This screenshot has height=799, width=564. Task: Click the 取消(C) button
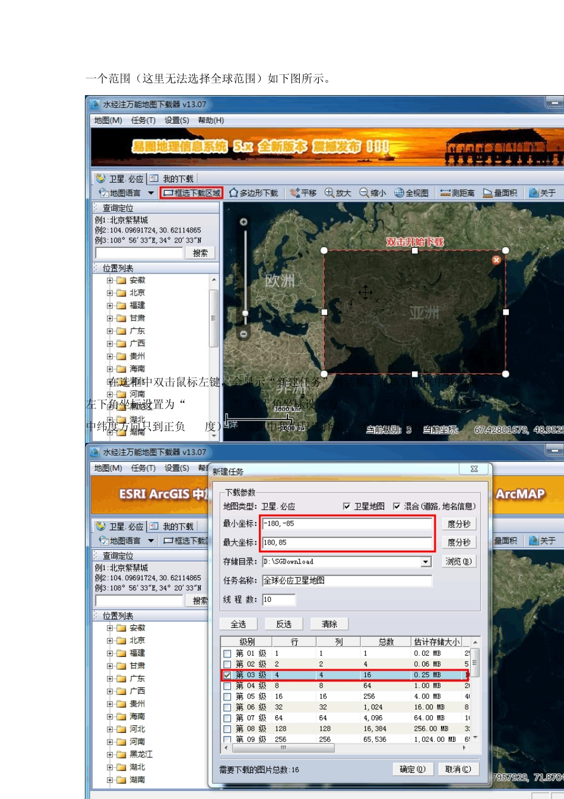coord(458,769)
